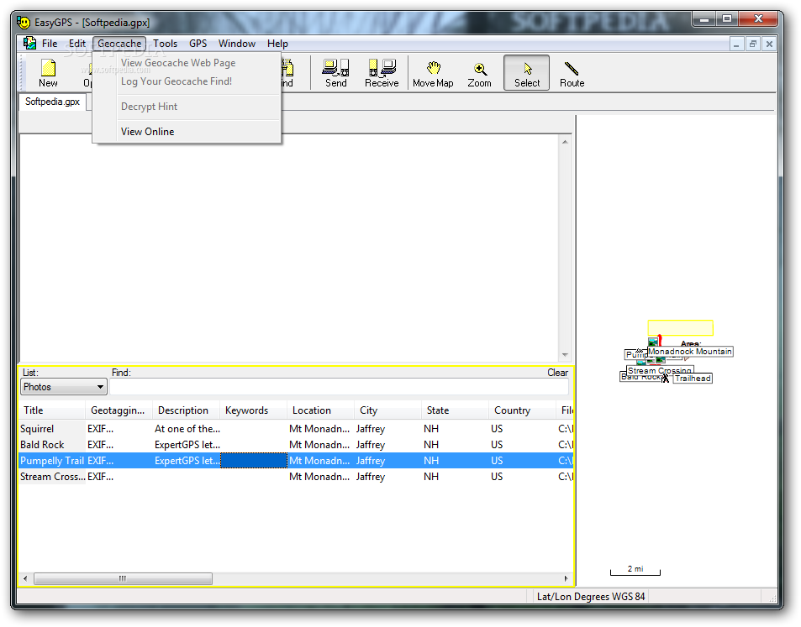Screen dimensions: 801x627
Task: Open the File menu
Action: 50,44
